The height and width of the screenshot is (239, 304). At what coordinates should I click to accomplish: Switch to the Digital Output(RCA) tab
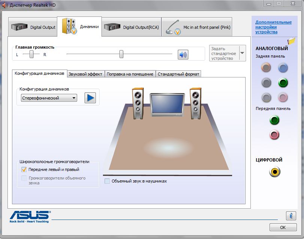click(x=131, y=27)
